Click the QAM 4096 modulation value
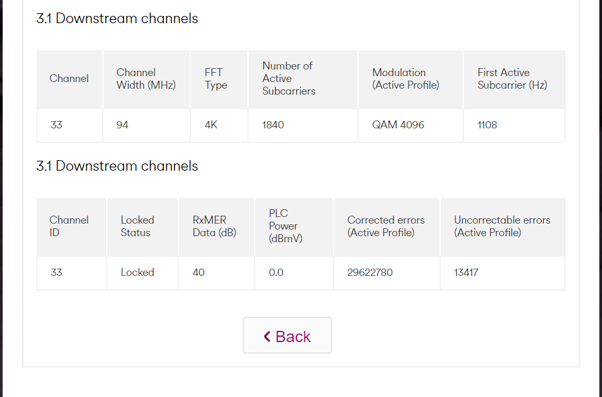This screenshot has height=397, width=602. coord(398,125)
